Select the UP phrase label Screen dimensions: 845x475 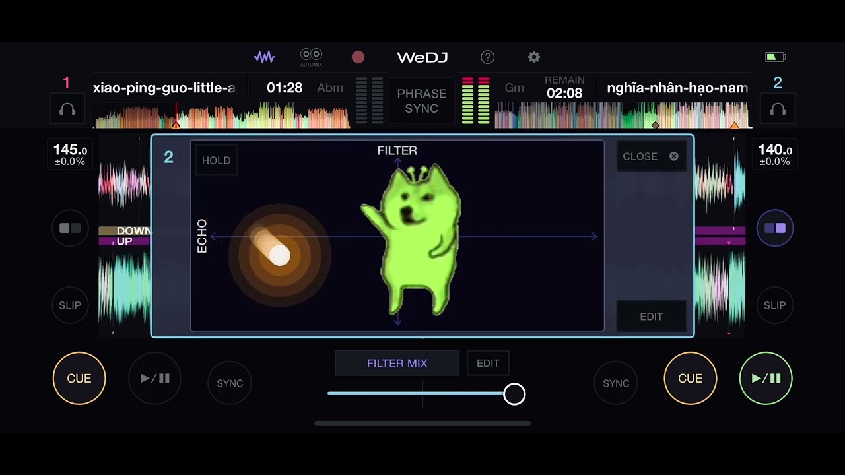124,241
